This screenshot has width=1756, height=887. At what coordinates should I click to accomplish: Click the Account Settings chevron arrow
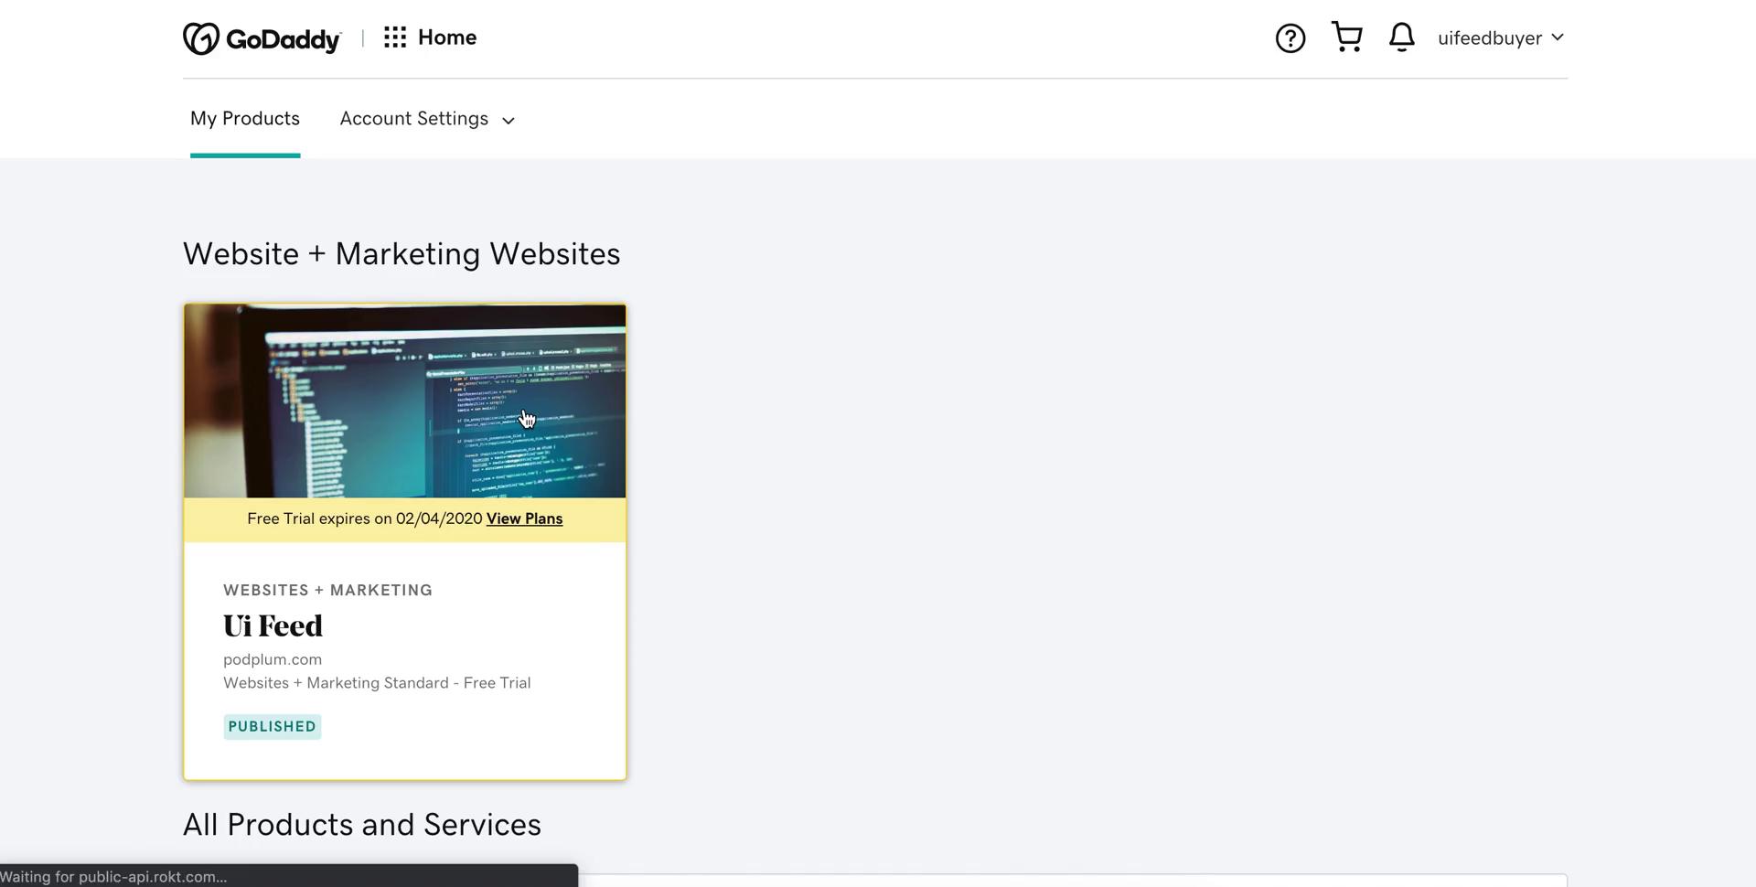[509, 121]
